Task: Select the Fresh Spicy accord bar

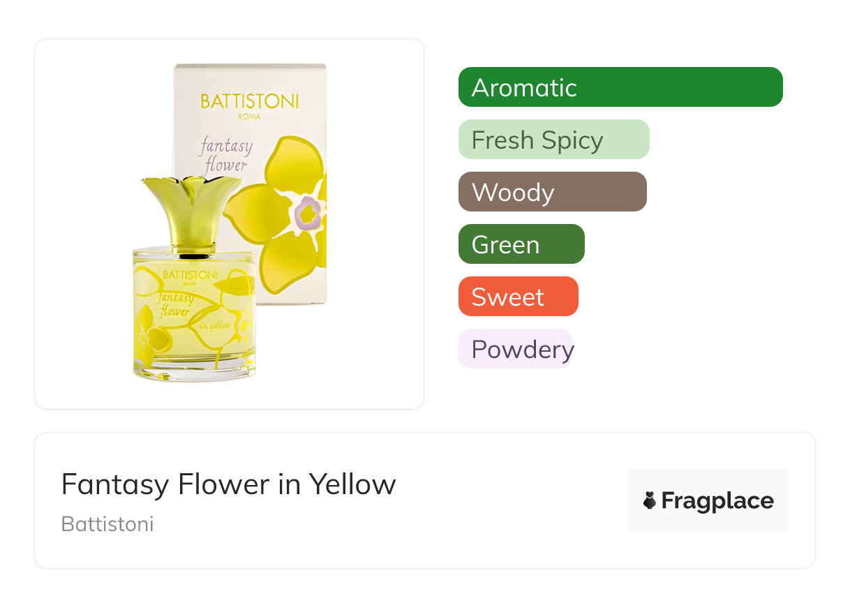Action: pos(553,140)
